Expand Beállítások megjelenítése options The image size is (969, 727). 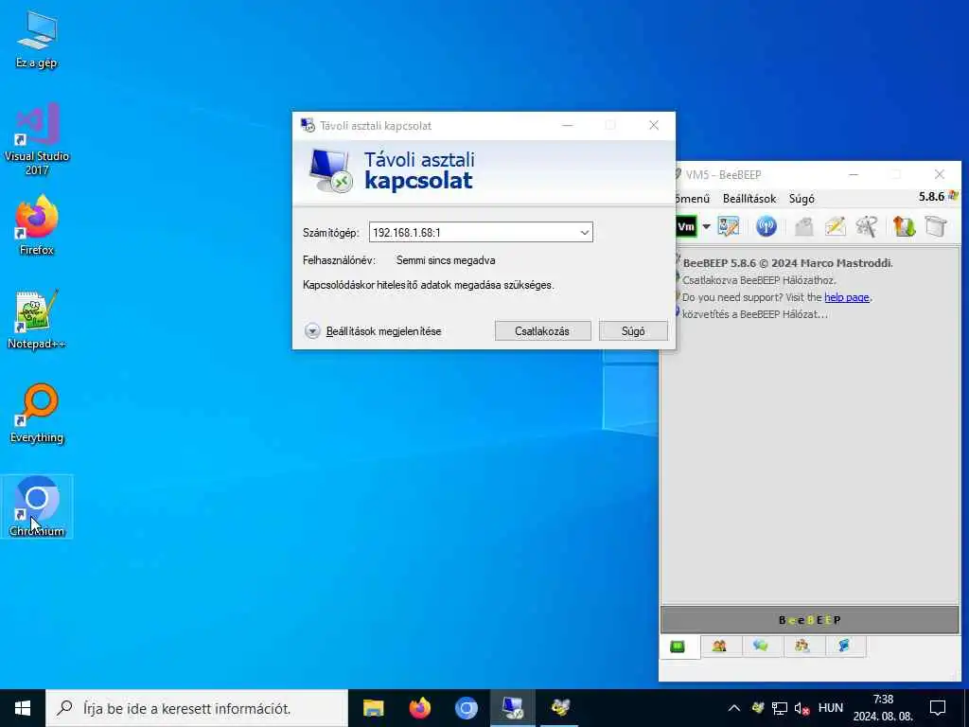pos(373,331)
